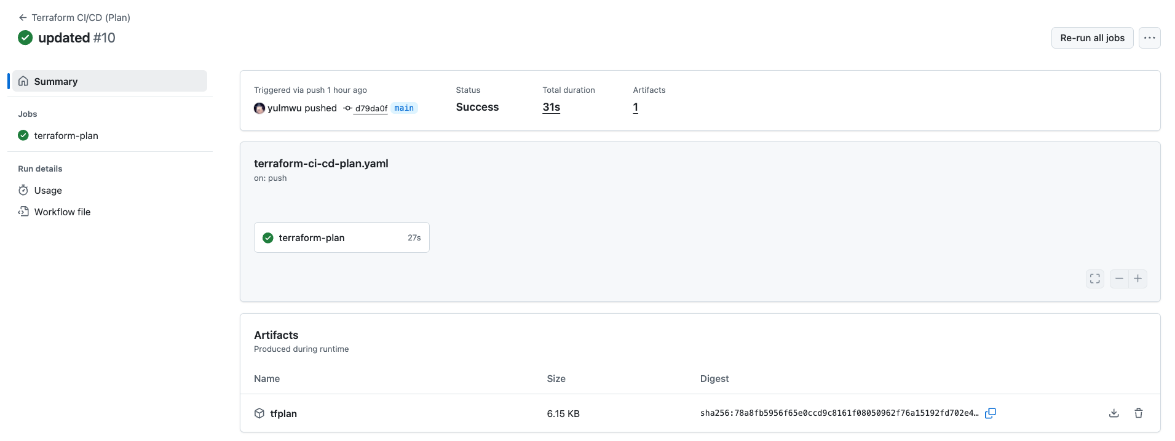Open the main branch label
Viewport: 1175px width, 441px height.
coord(404,108)
